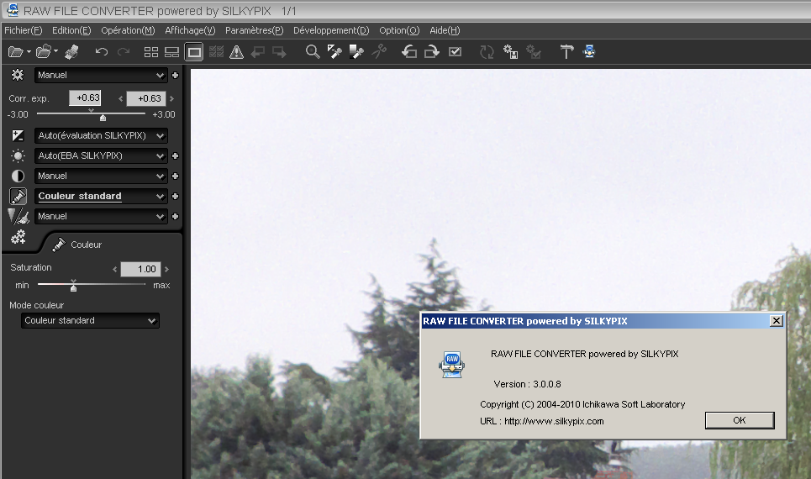Click the Saturation 1.00 value field
The width and height of the screenshot is (811, 479).
click(x=140, y=269)
